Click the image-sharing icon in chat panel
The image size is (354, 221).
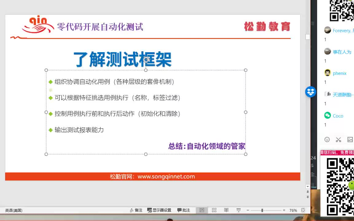coord(350,140)
